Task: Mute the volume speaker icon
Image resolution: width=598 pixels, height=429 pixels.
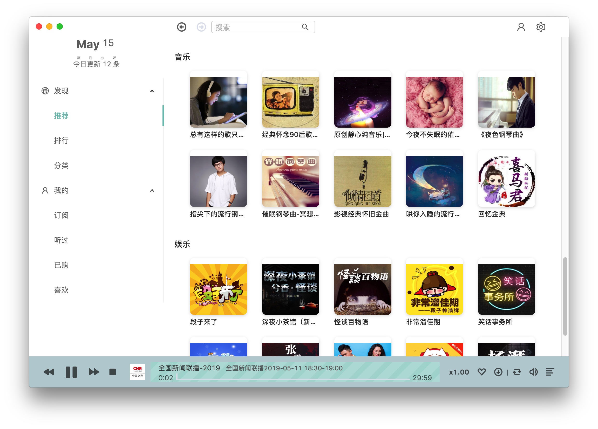Action: click(533, 372)
